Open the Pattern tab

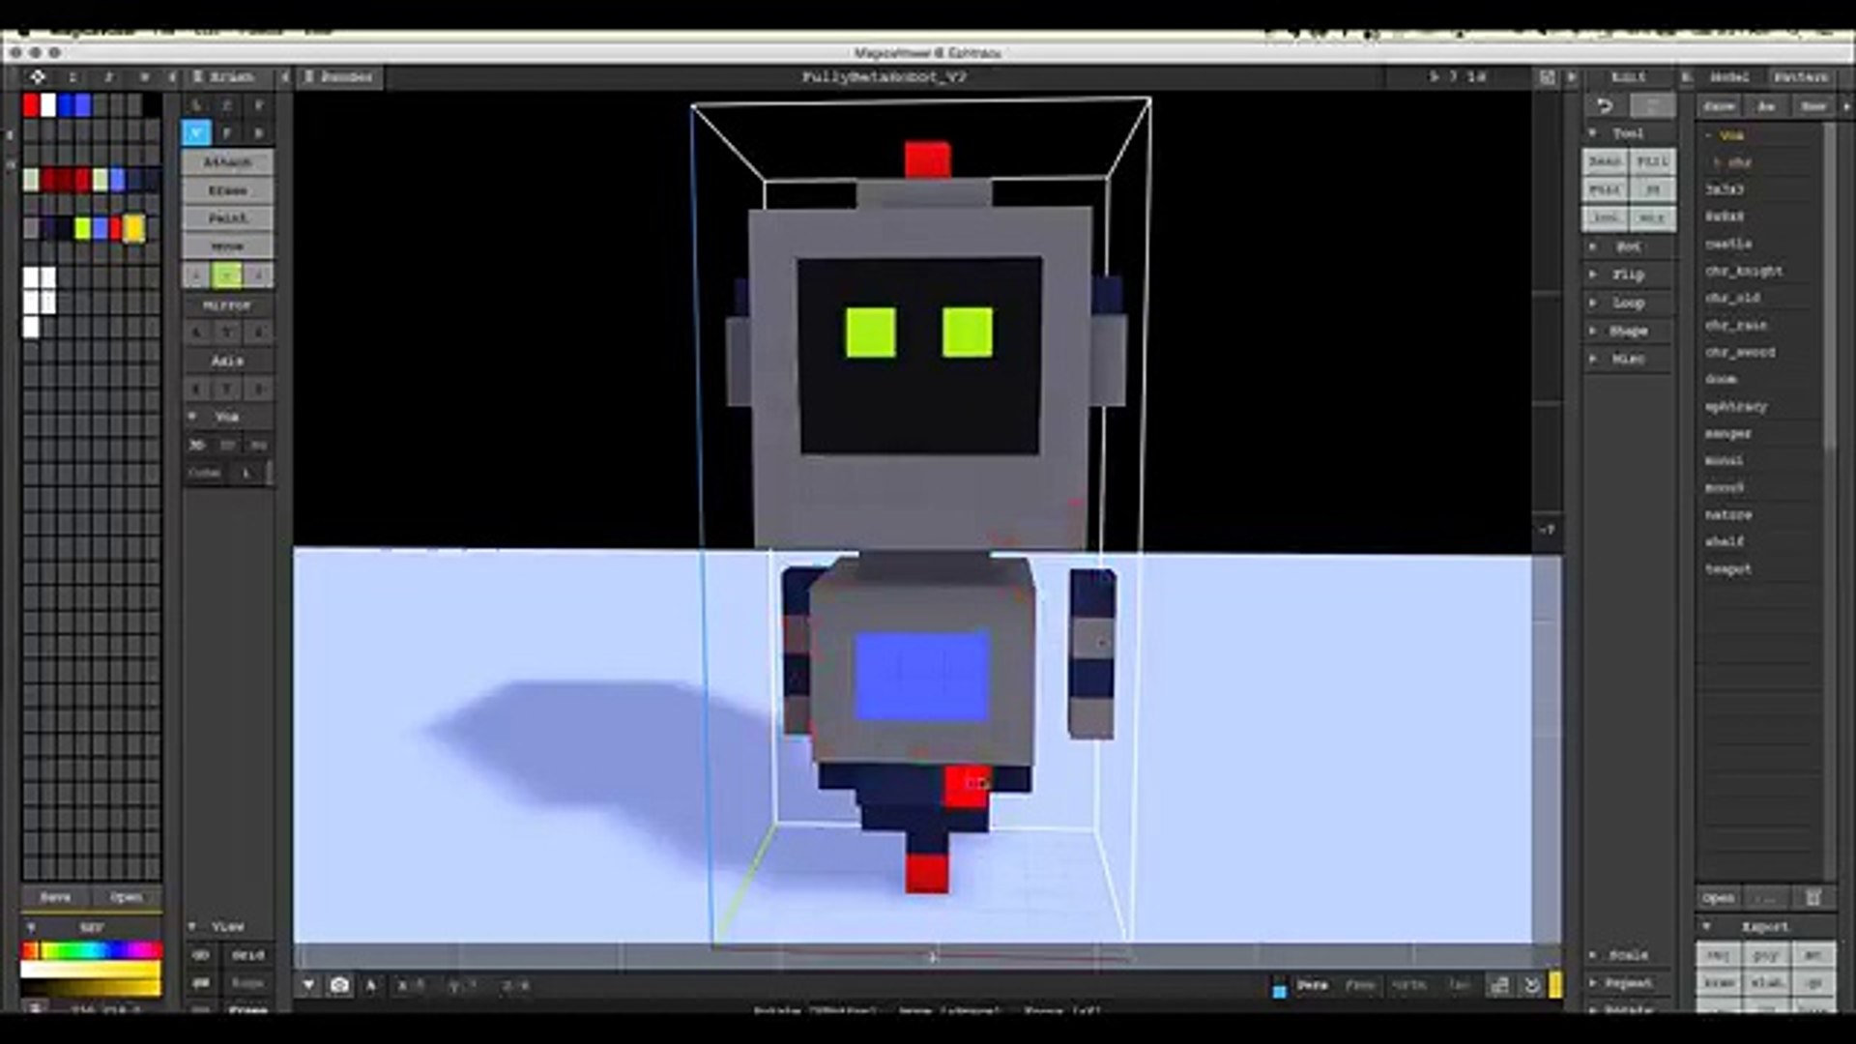(x=1800, y=76)
